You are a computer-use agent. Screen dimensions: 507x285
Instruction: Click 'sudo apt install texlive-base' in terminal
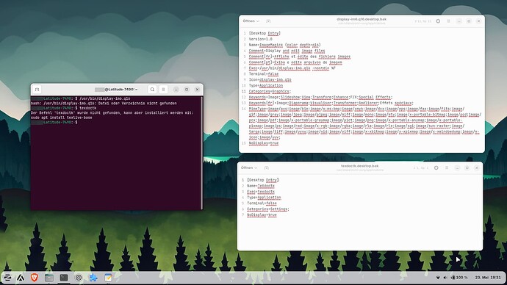62,118
